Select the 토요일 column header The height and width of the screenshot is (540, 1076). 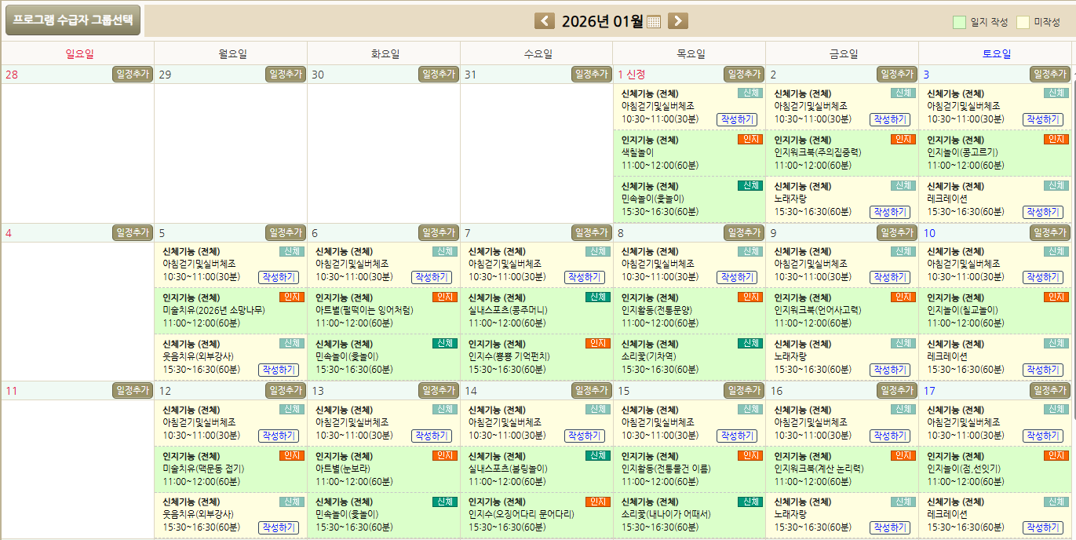(996, 54)
